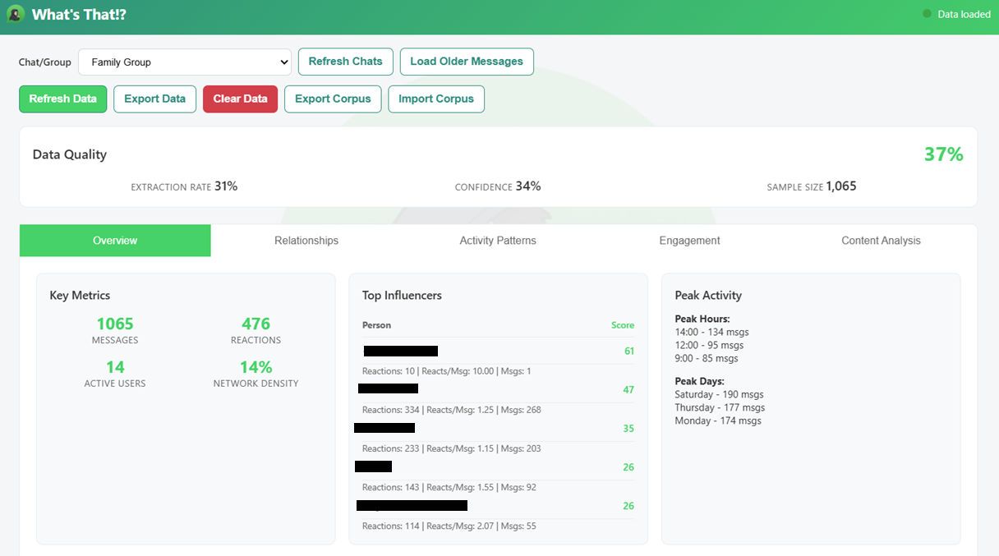Select the Content Analysis tab
Image resolution: width=999 pixels, height=556 pixels.
[881, 241]
